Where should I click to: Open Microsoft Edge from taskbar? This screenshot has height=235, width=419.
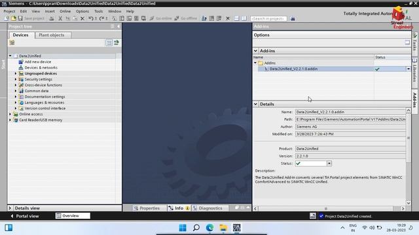(209, 228)
